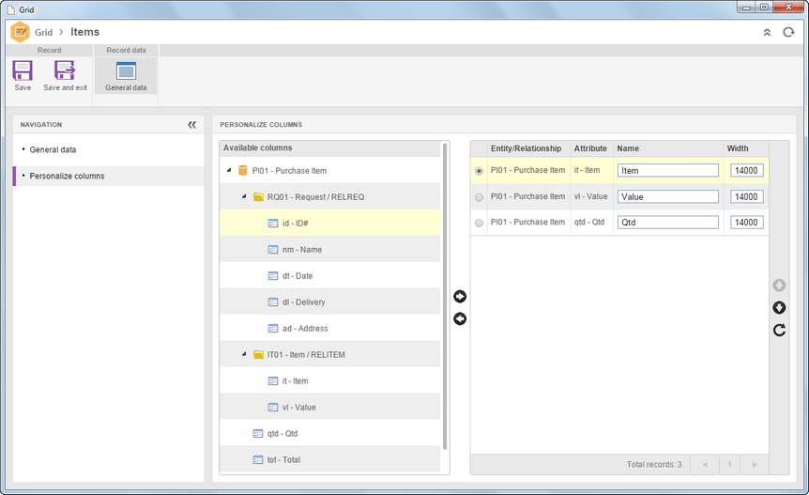Collapse the Navigation panel
809x495 pixels.
192,124
